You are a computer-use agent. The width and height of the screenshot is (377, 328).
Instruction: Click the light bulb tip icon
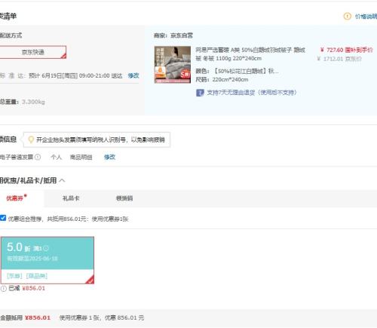31,139
